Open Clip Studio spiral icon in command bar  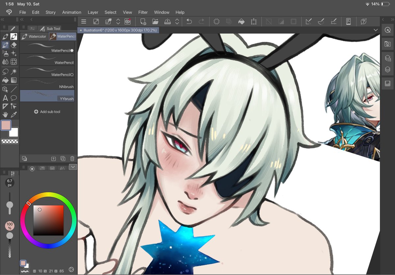tap(128, 21)
